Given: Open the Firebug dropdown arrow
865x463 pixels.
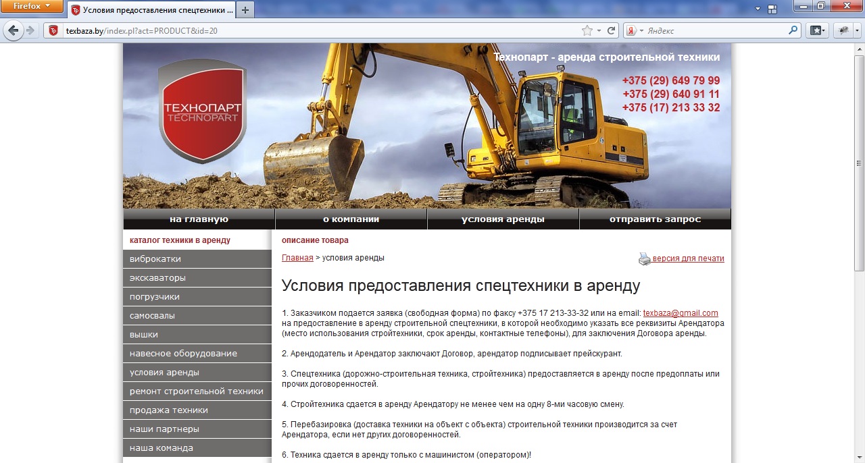Looking at the screenshot, I should (857, 30).
